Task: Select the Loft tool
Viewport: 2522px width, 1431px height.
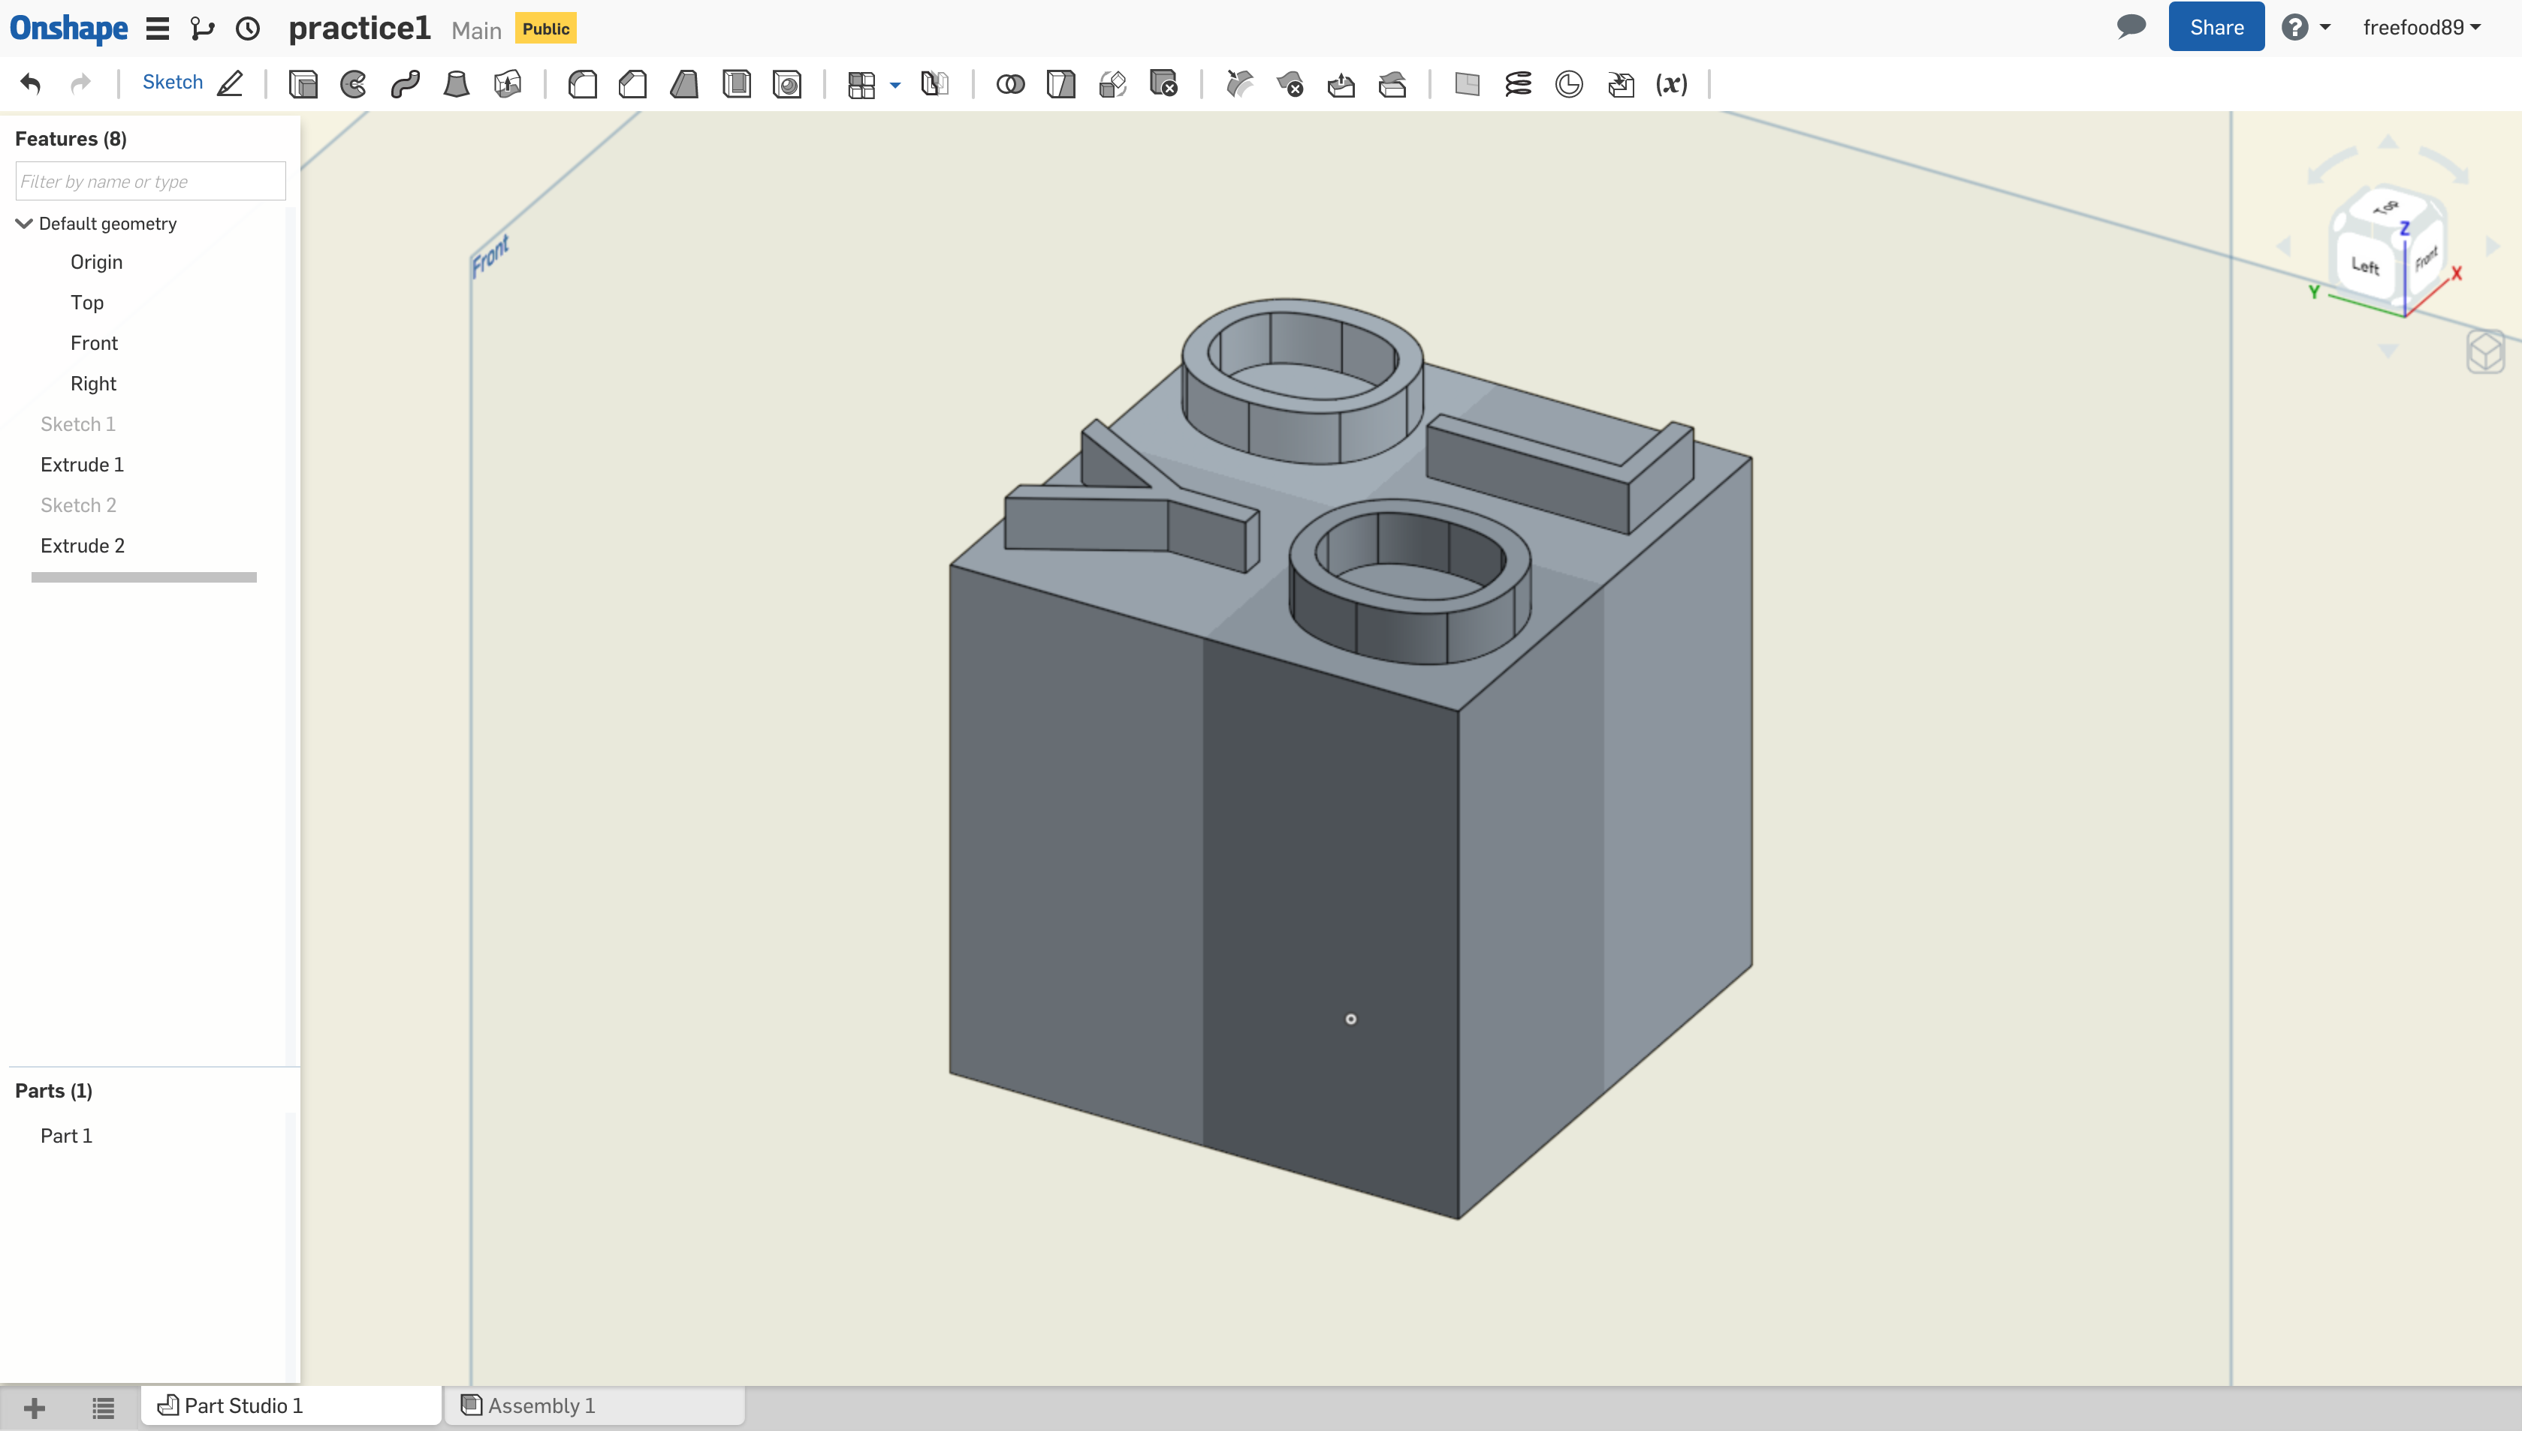Action: click(456, 85)
